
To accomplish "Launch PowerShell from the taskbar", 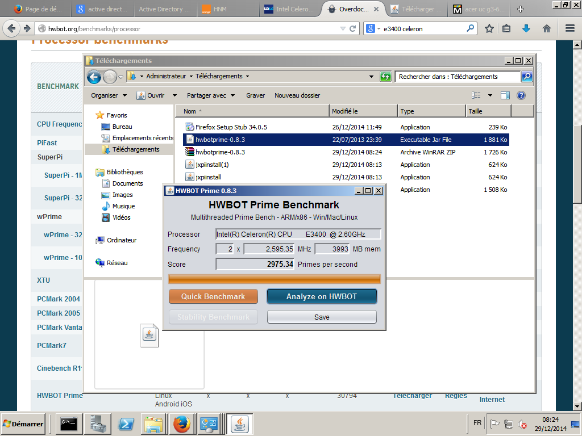I will pyautogui.click(x=126, y=424).
